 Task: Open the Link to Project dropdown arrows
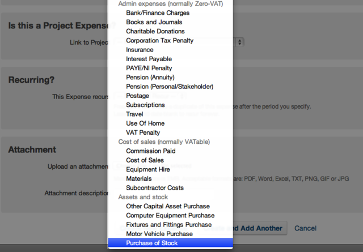tap(240, 42)
